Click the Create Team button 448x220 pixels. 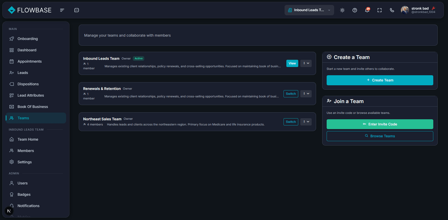[x=380, y=80]
